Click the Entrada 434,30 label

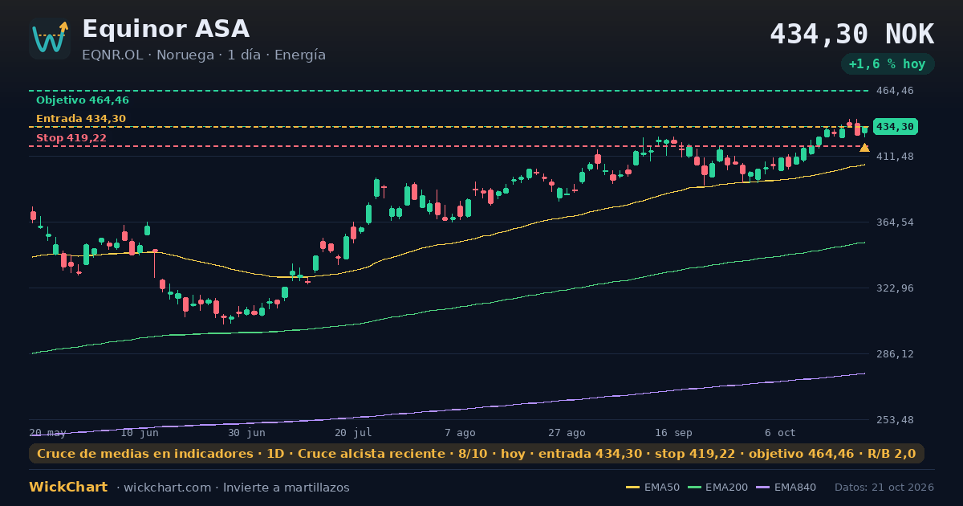point(81,119)
